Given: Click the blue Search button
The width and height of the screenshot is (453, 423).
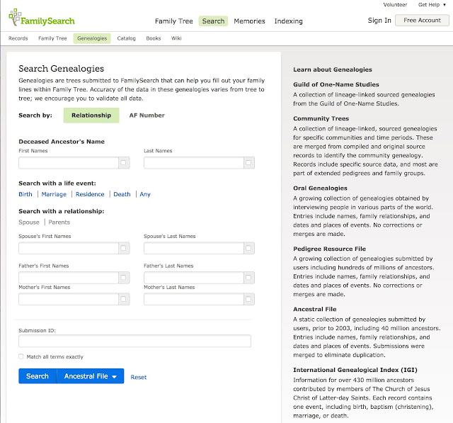Looking at the screenshot, I should [38, 376].
